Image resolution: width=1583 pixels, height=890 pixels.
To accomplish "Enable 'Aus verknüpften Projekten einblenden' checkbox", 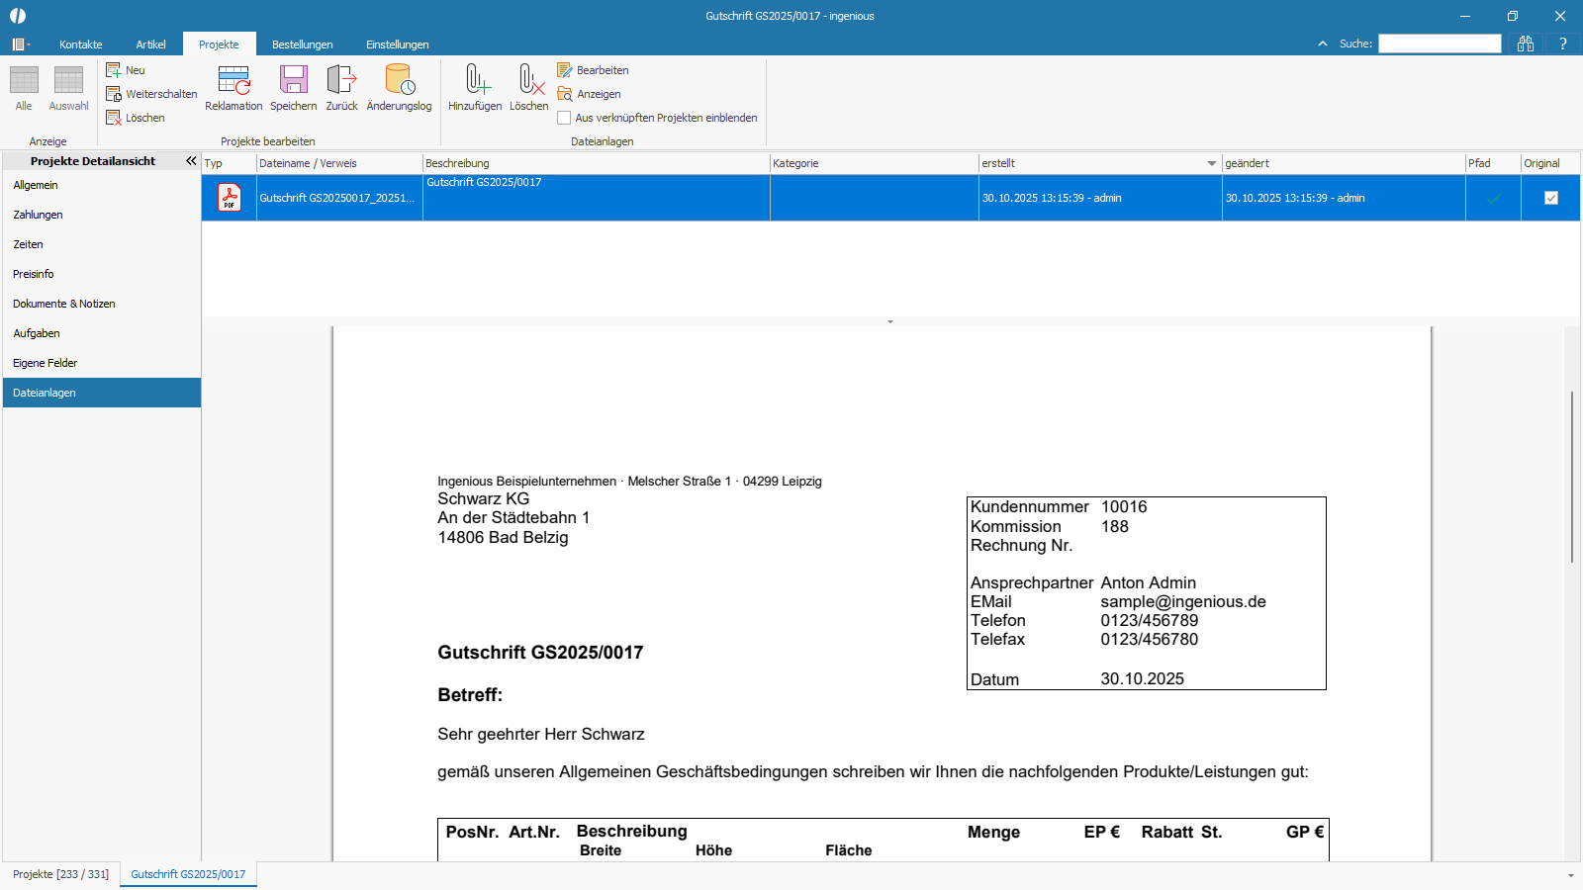I will [564, 118].
